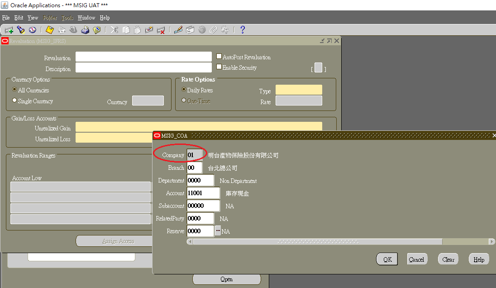Click the Cancel button in MSIG_COA

[x=417, y=259]
